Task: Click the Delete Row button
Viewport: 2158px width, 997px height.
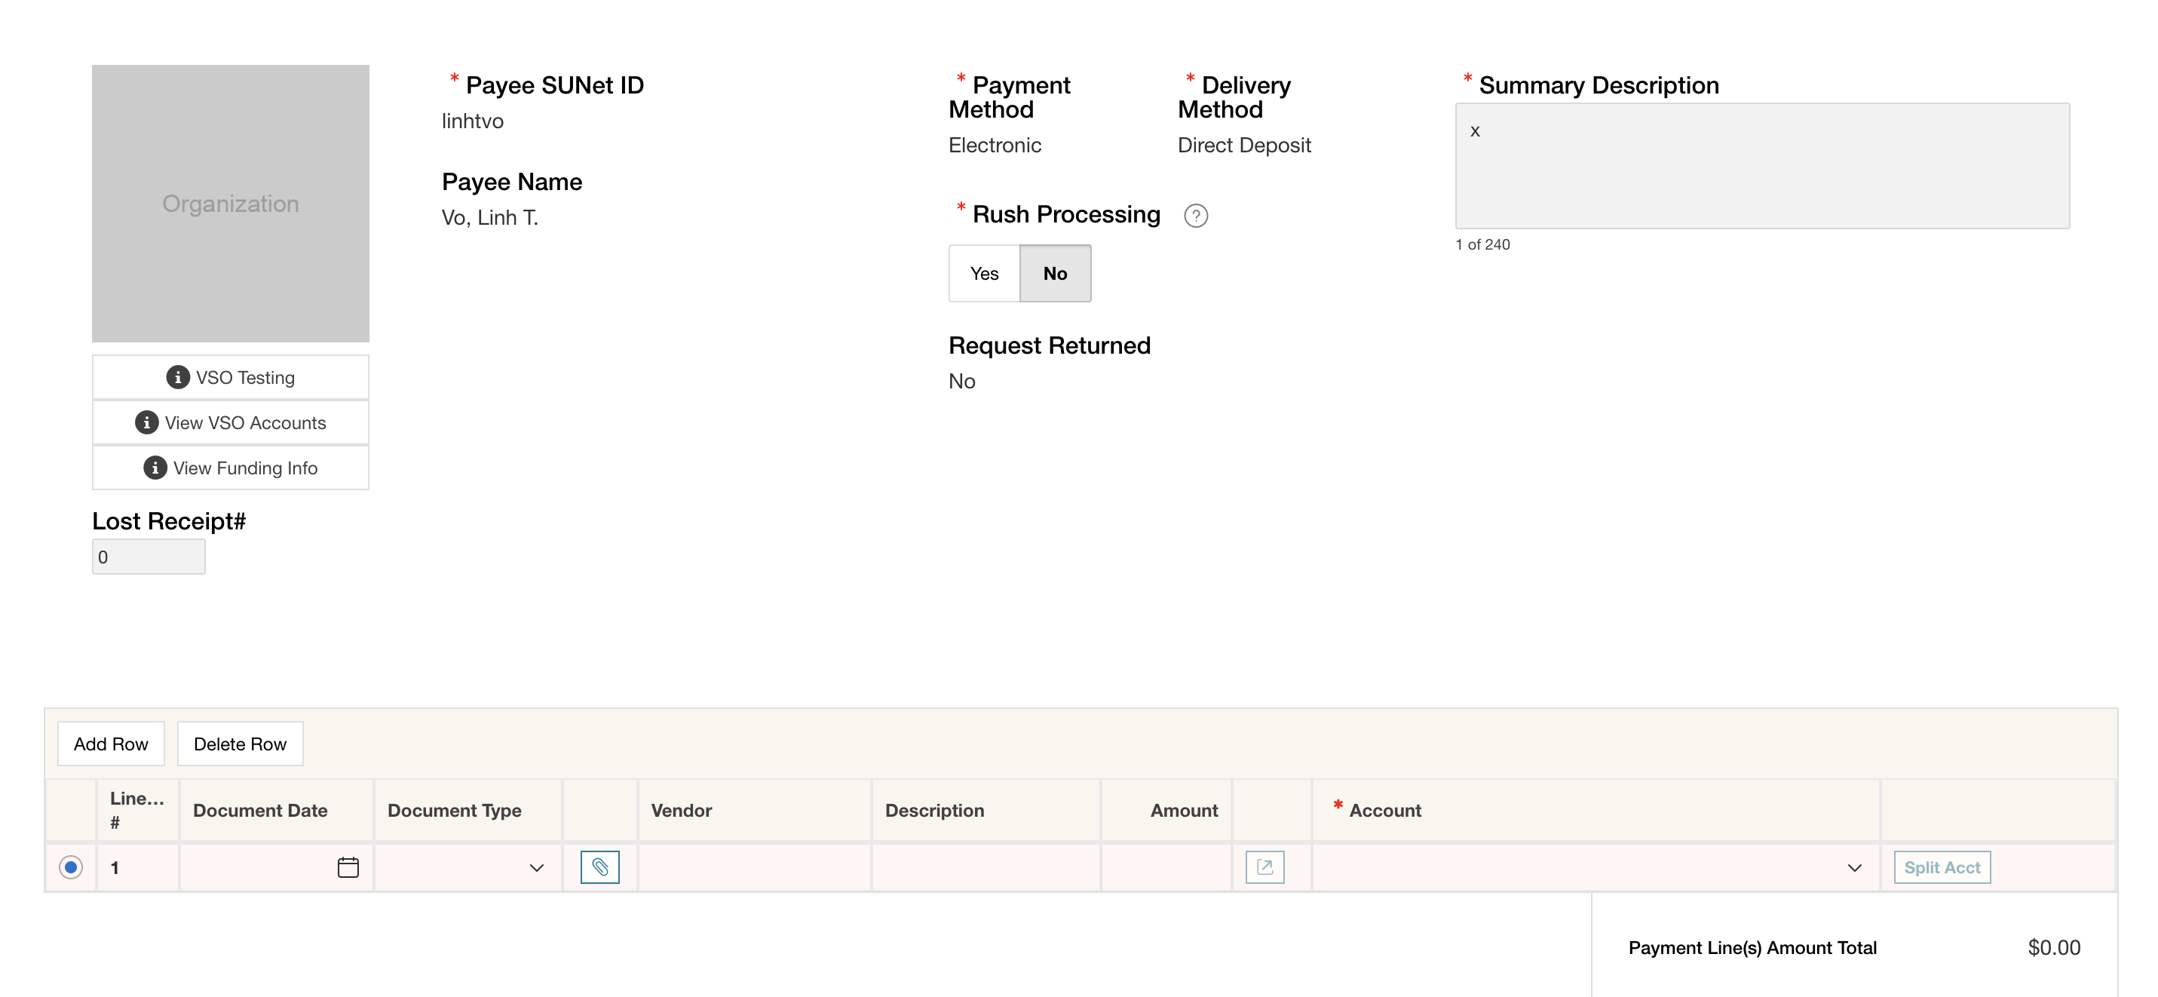Action: coord(240,744)
